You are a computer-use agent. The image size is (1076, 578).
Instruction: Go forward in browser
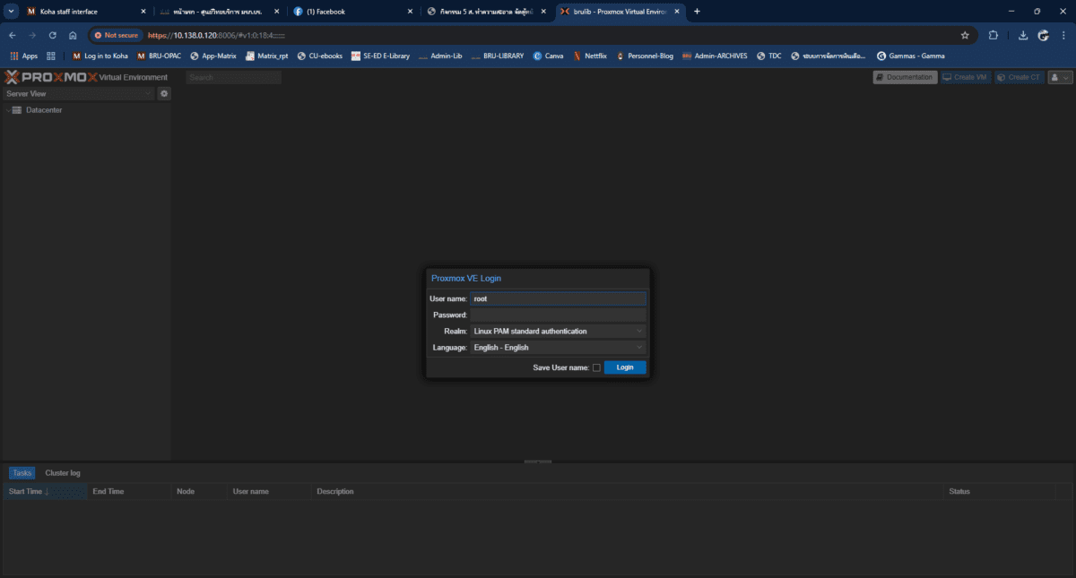(32, 35)
